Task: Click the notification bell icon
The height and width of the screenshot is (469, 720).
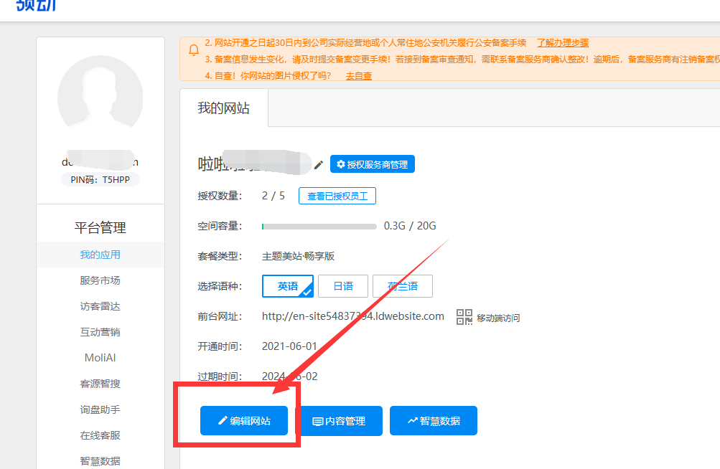Action: (x=194, y=50)
